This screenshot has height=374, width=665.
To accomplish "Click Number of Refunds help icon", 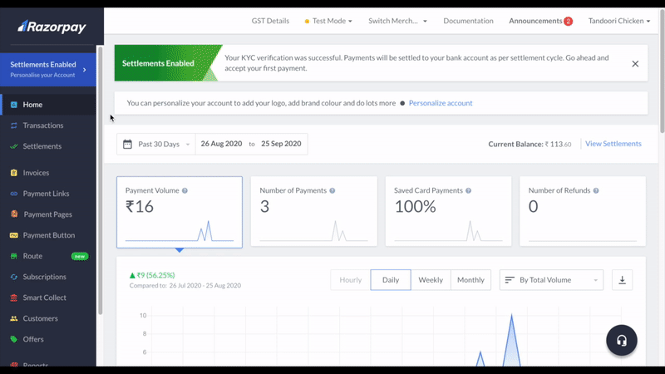I will point(596,190).
